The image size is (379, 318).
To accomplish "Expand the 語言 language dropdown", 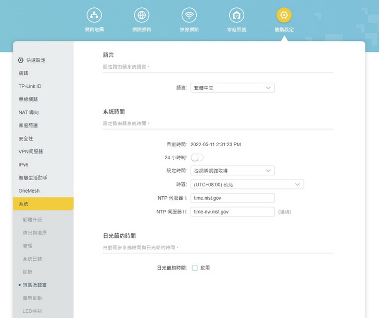I will [232, 88].
